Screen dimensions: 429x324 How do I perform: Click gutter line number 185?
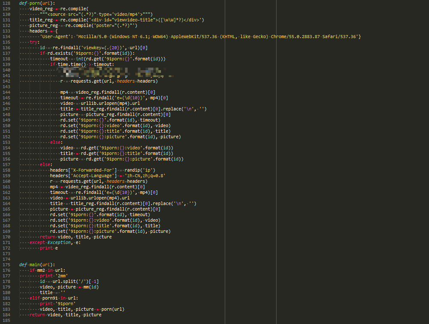[6, 321]
